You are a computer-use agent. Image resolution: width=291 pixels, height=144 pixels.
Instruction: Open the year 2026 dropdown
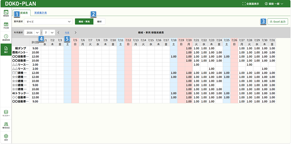(x=32, y=33)
